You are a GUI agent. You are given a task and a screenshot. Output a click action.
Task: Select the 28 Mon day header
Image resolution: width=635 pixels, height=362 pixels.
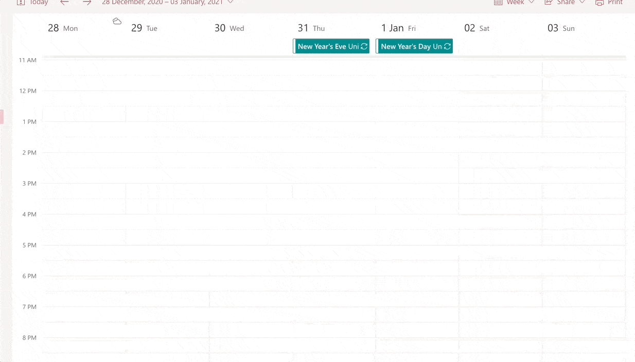63,28
